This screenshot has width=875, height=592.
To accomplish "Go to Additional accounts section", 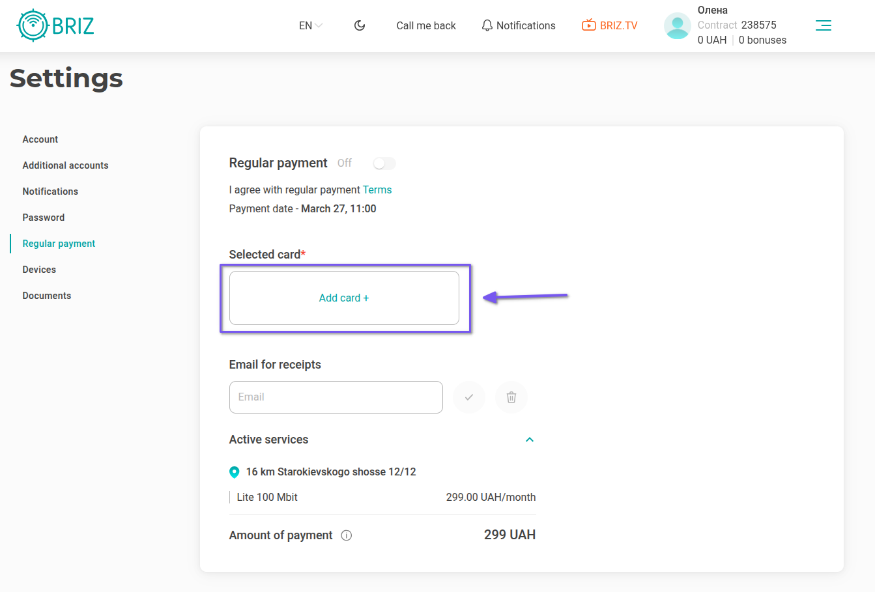I will pos(65,165).
